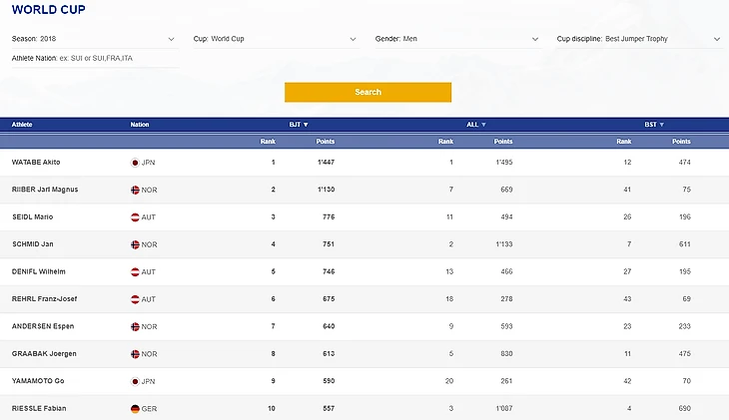Image resolution: width=729 pixels, height=420 pixels.
Task: Open the Gender: Men dropdown
Action: click(x=456, y=39)
